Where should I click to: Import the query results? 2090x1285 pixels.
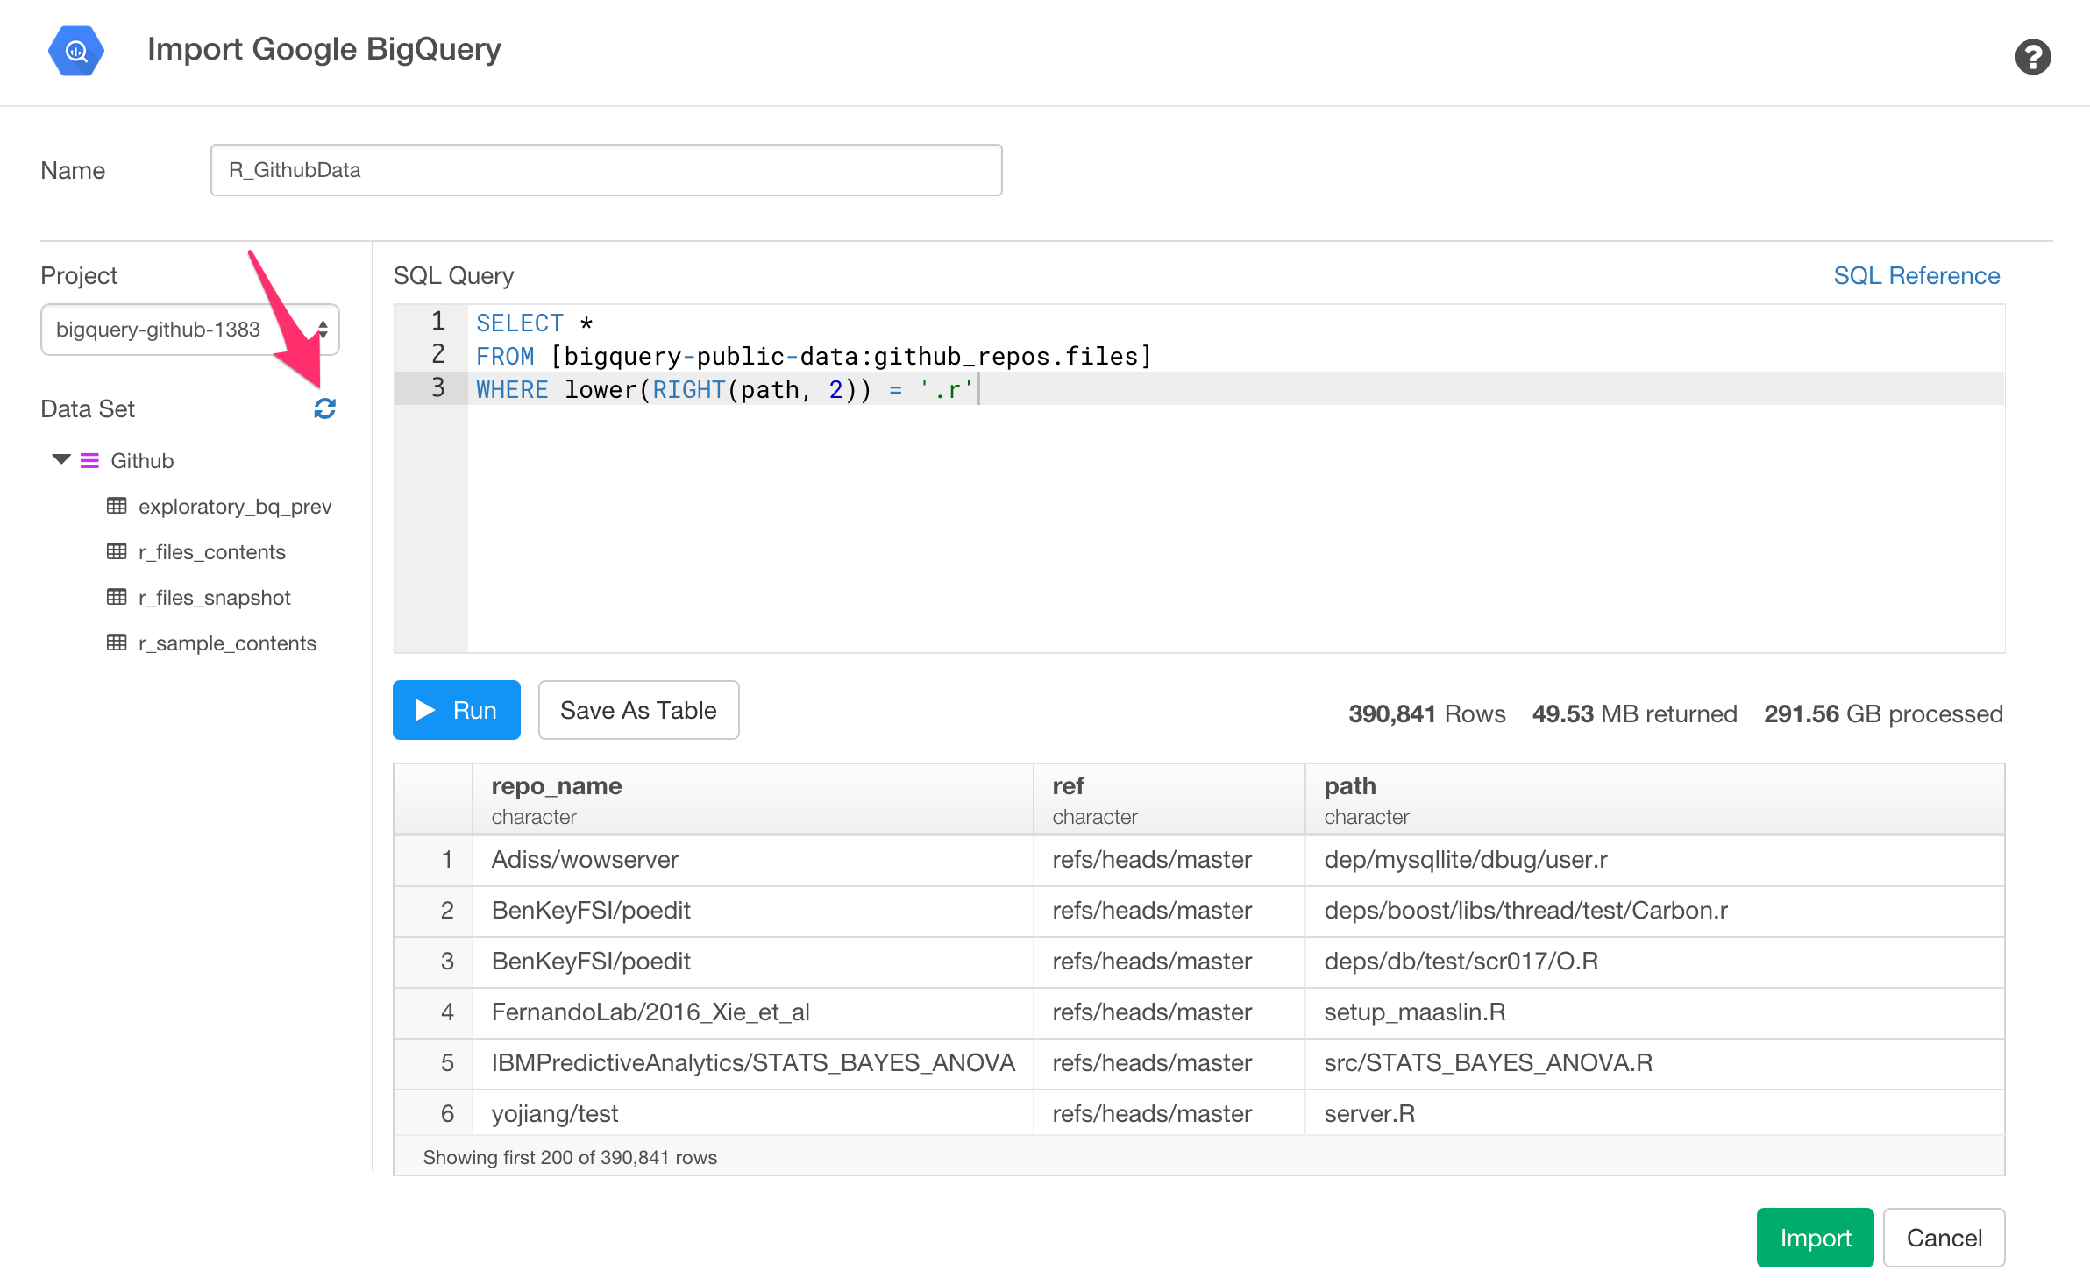point(1815,1238)
